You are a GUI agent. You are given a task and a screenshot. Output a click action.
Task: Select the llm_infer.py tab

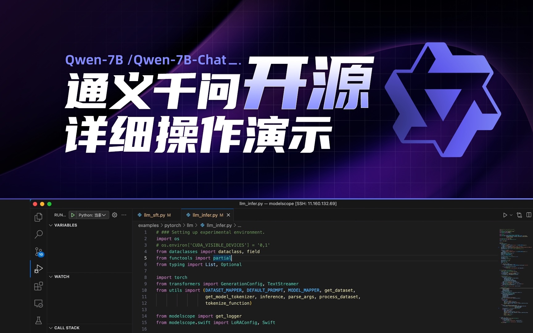click(205, 215)
